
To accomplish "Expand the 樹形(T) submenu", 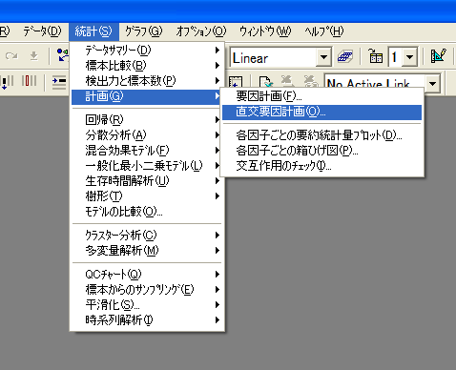I will [x=147, y=195].
